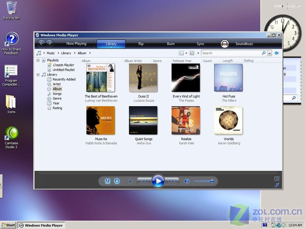
Task: Click the Forward navigation arrow
Action: click(x=50, y=43)
